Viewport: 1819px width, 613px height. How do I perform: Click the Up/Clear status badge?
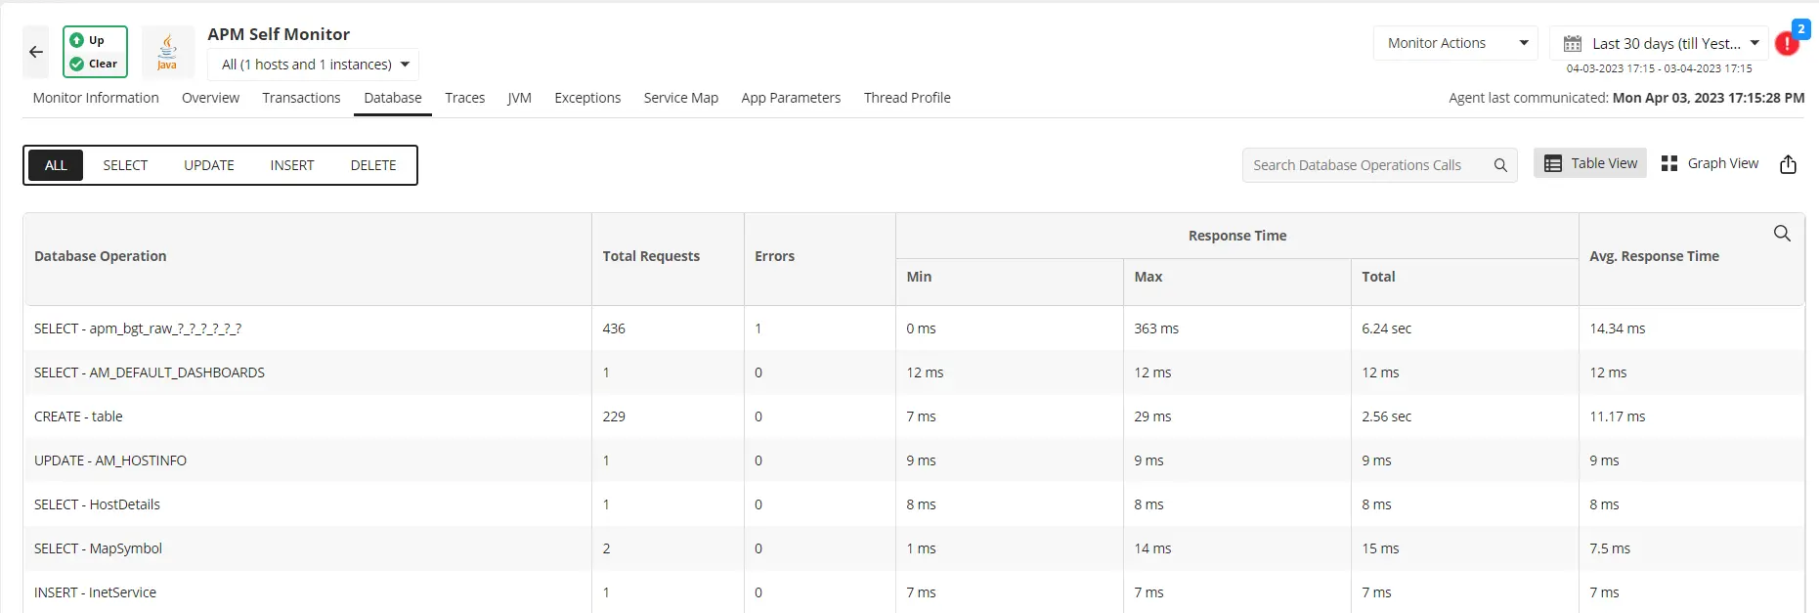pyautogui.click(x=95, y=52)
